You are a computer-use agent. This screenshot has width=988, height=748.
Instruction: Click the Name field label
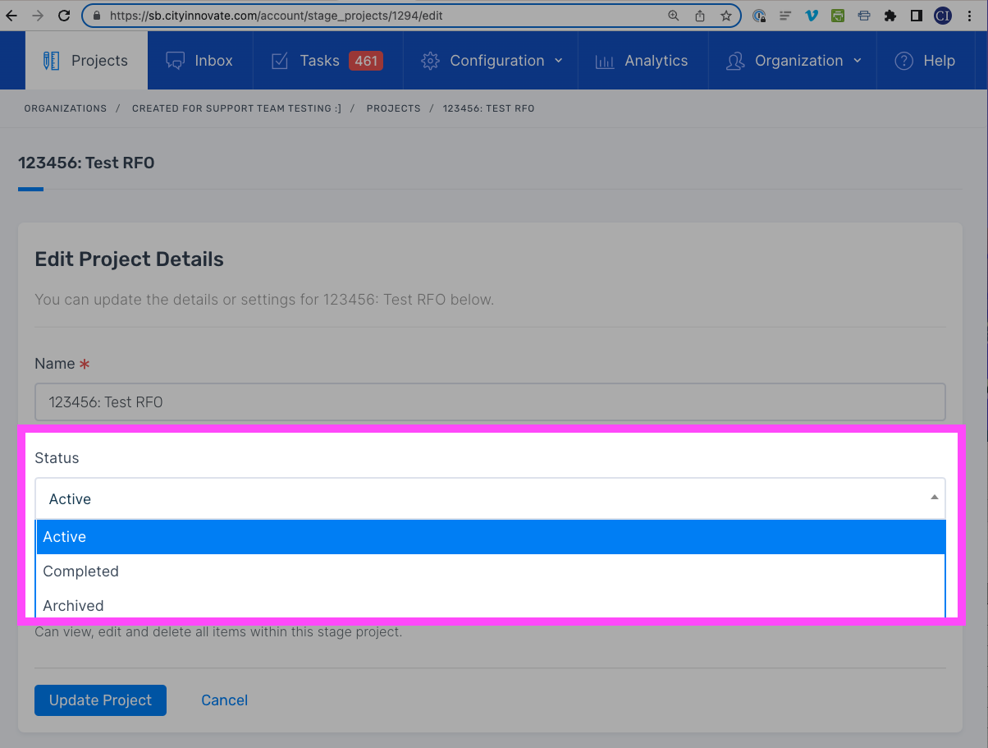53,363
